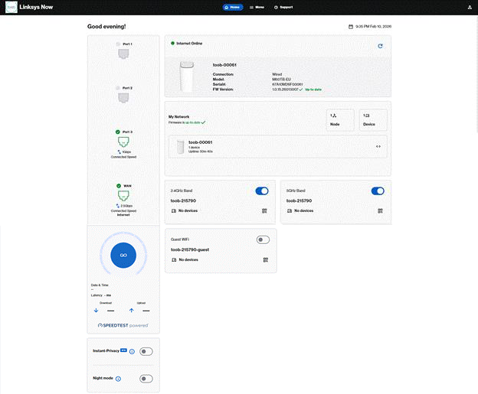This screenshot has height=394, width=478.
Task: Show QR code for 2.4GHz Band
Action: 264,210
